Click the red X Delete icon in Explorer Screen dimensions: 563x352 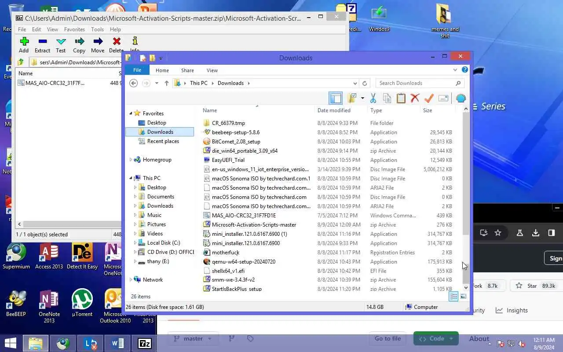pos(415,98)
